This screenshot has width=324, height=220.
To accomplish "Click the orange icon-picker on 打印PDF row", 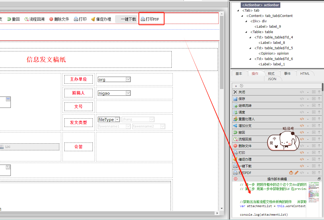I will (x=291, y=173).
